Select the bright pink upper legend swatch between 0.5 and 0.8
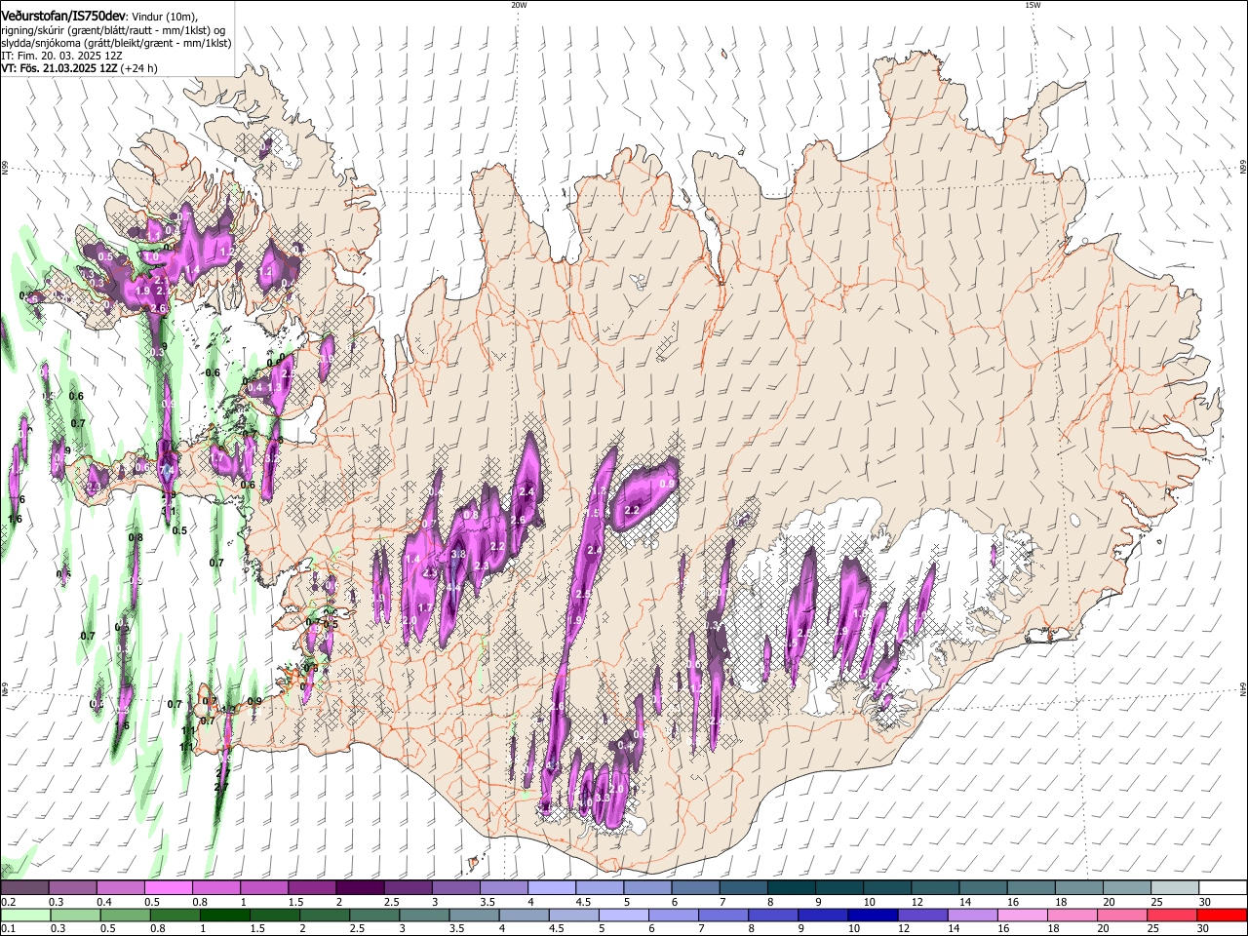Viewport: 1248px width, 936px height. [168, 887]
